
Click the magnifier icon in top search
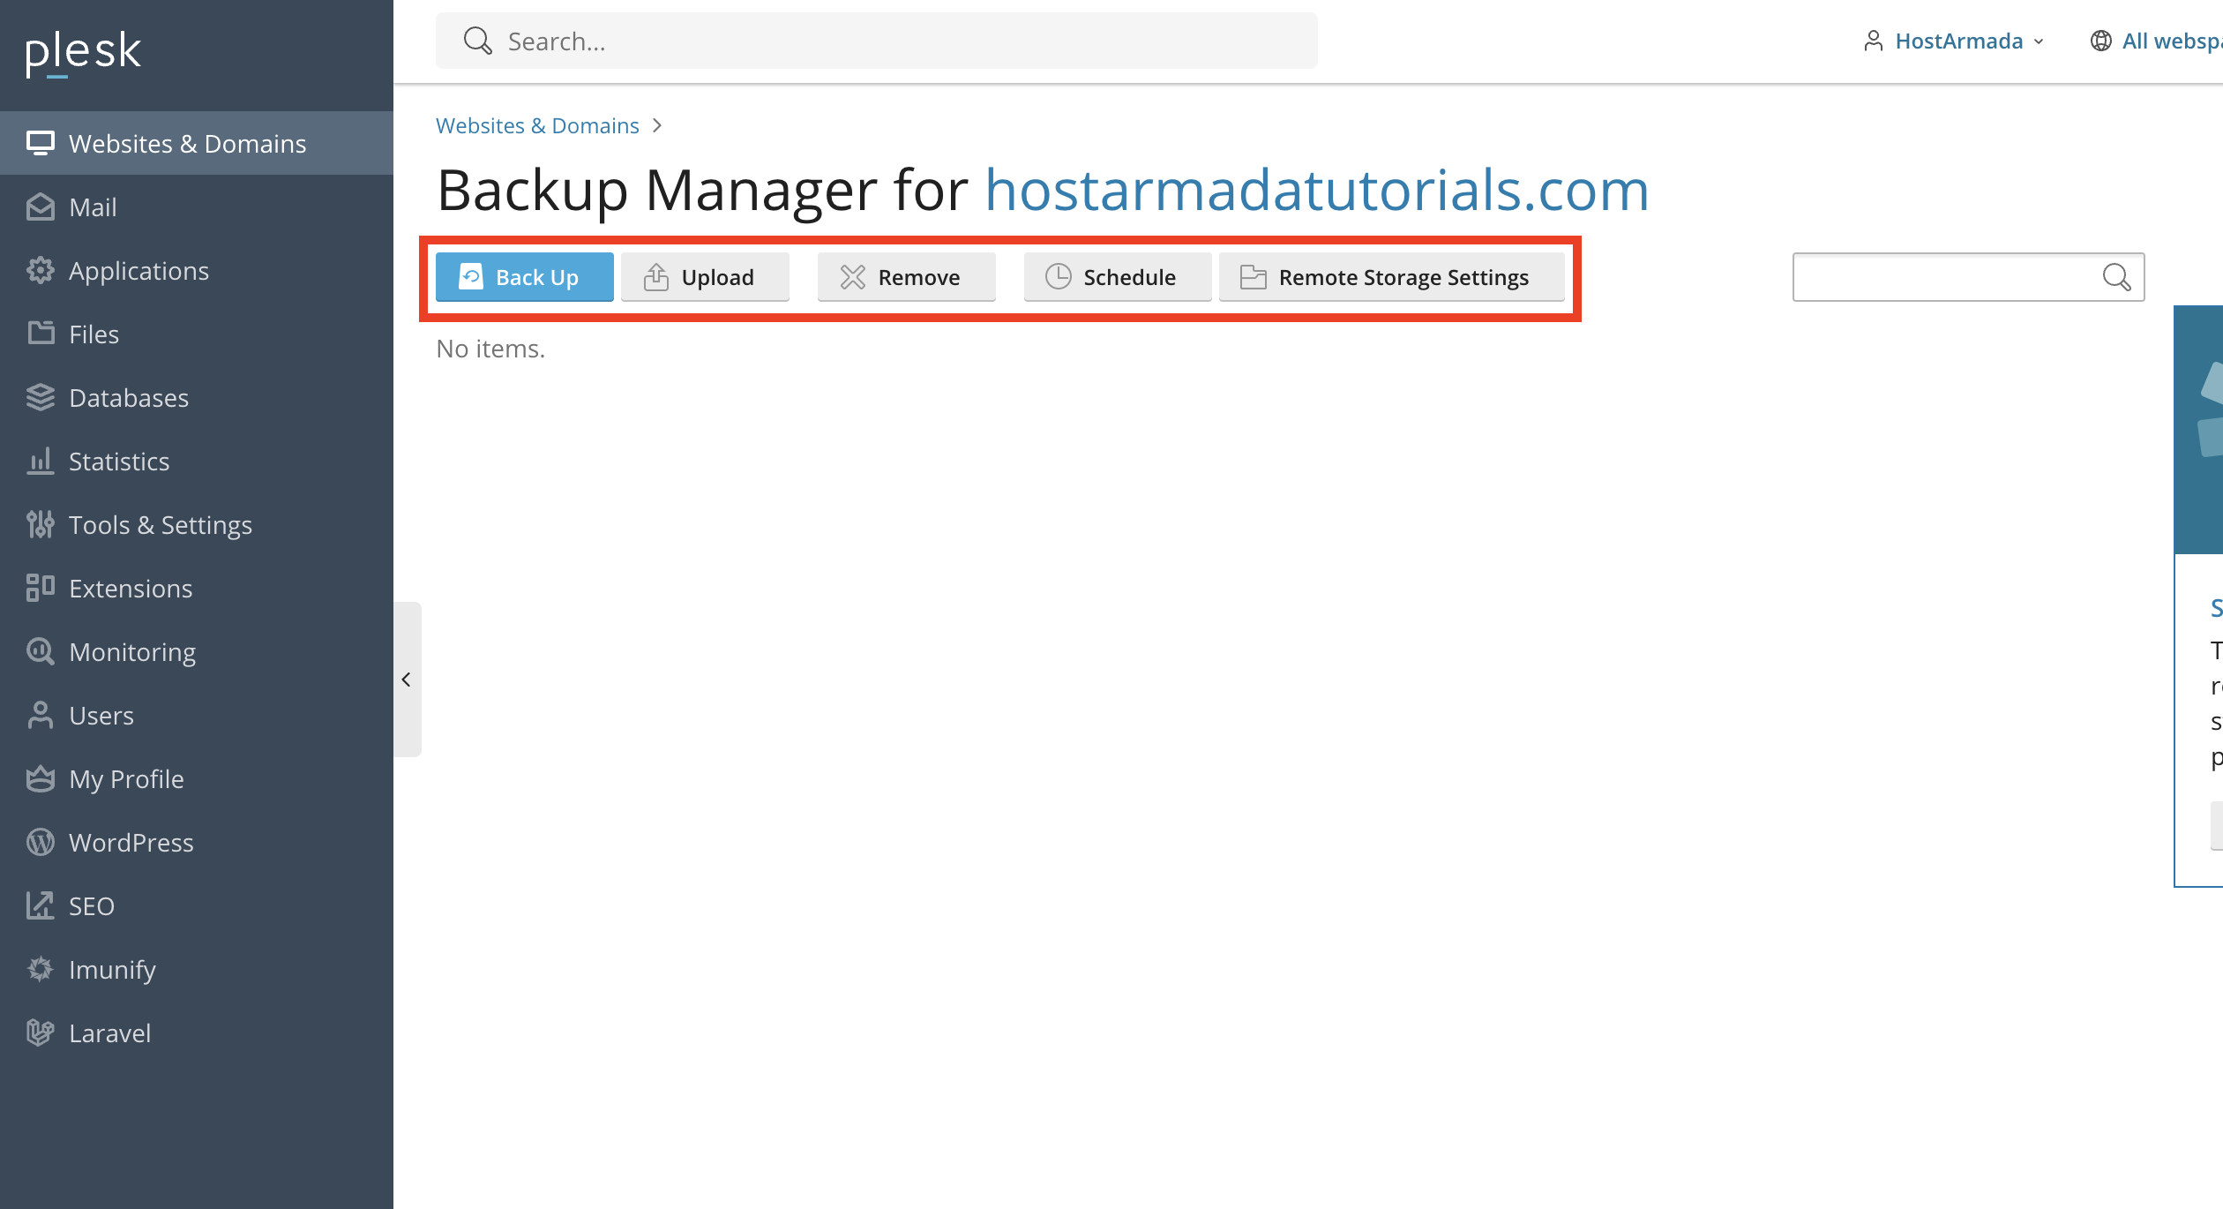tap(477, 41)
